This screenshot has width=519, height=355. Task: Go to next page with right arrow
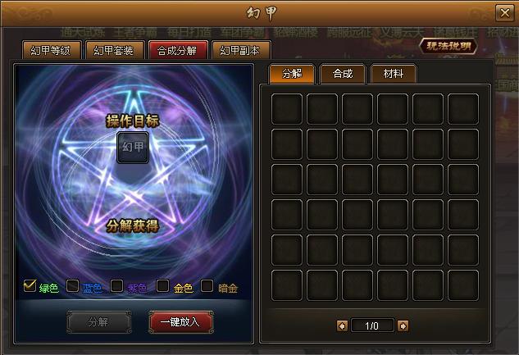tap(403, 325)
